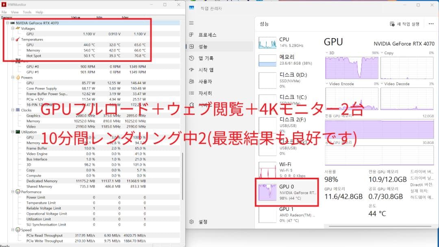The height and width of the screenshot is (247, 439).
Task: Open the File menu in HWMonitor
Action: (4, 12)
